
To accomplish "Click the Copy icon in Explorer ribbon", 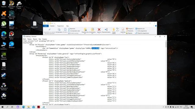I will [59, 29].
